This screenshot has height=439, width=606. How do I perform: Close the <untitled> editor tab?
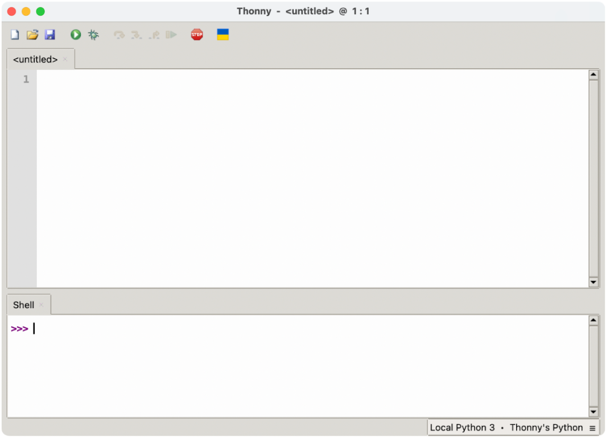65,59
